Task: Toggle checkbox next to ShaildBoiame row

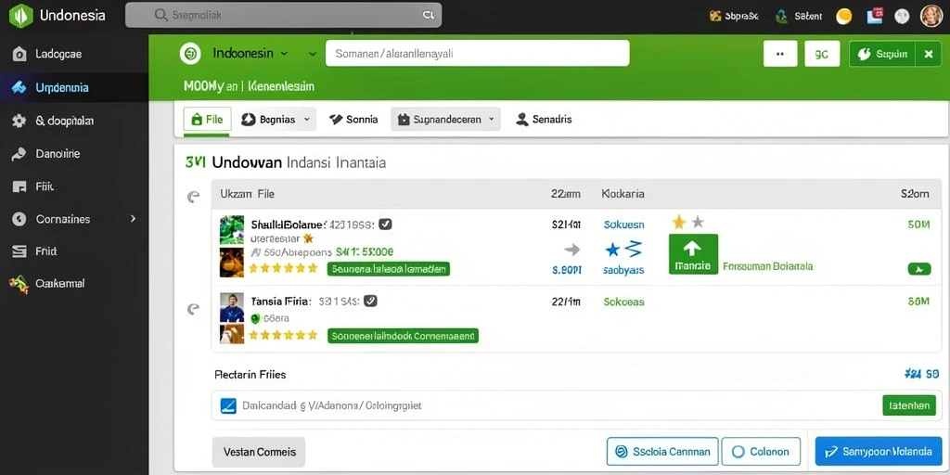Action: point(385,225)
